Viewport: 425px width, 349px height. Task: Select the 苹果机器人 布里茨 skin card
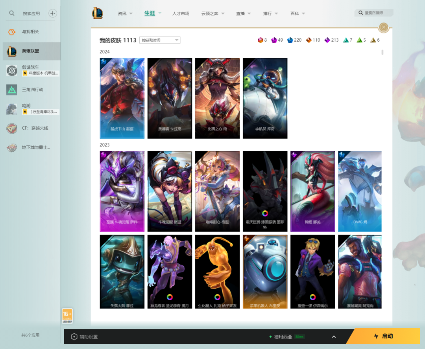(265, 272)
